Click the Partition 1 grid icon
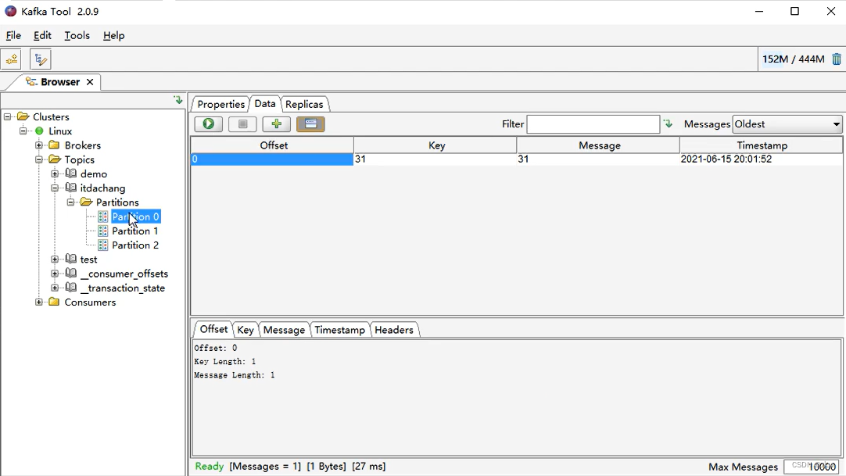 (103, 231)
